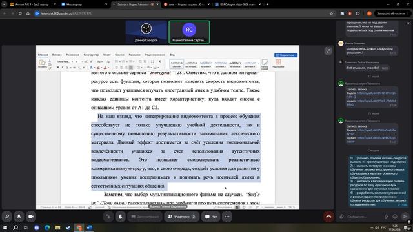Open Word from the taskbar
The image size is (413, 232).
tap(90, 227)
